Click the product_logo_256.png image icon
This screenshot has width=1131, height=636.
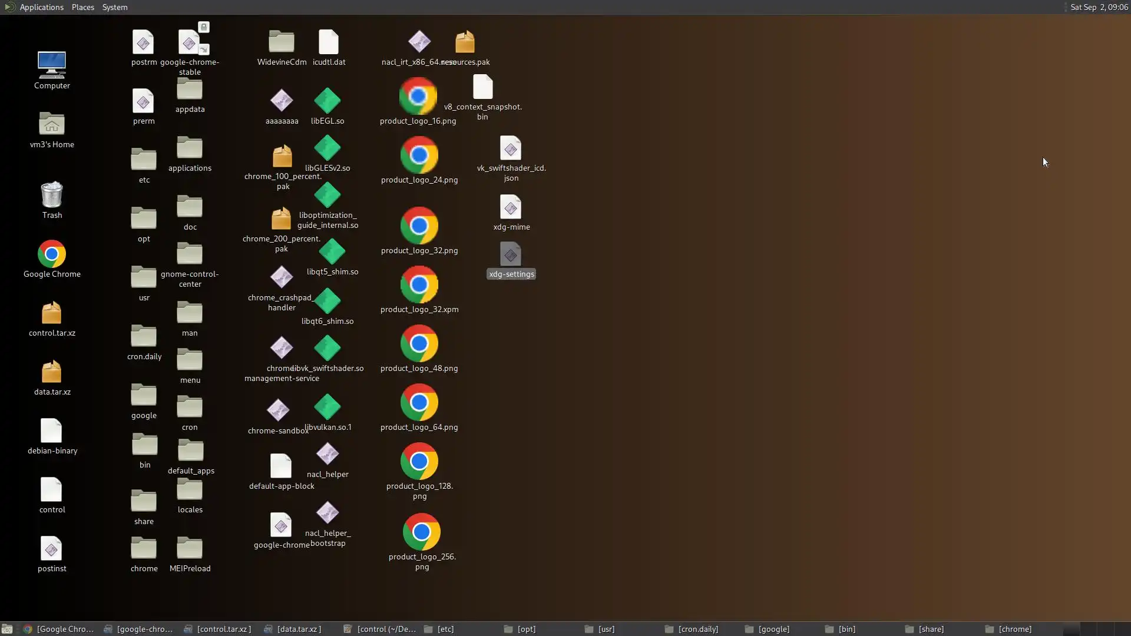click(421, 532)
